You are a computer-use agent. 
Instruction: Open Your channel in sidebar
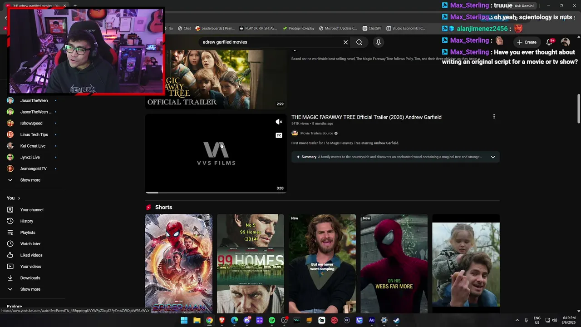pyautogui.click(x=33, y=210)
